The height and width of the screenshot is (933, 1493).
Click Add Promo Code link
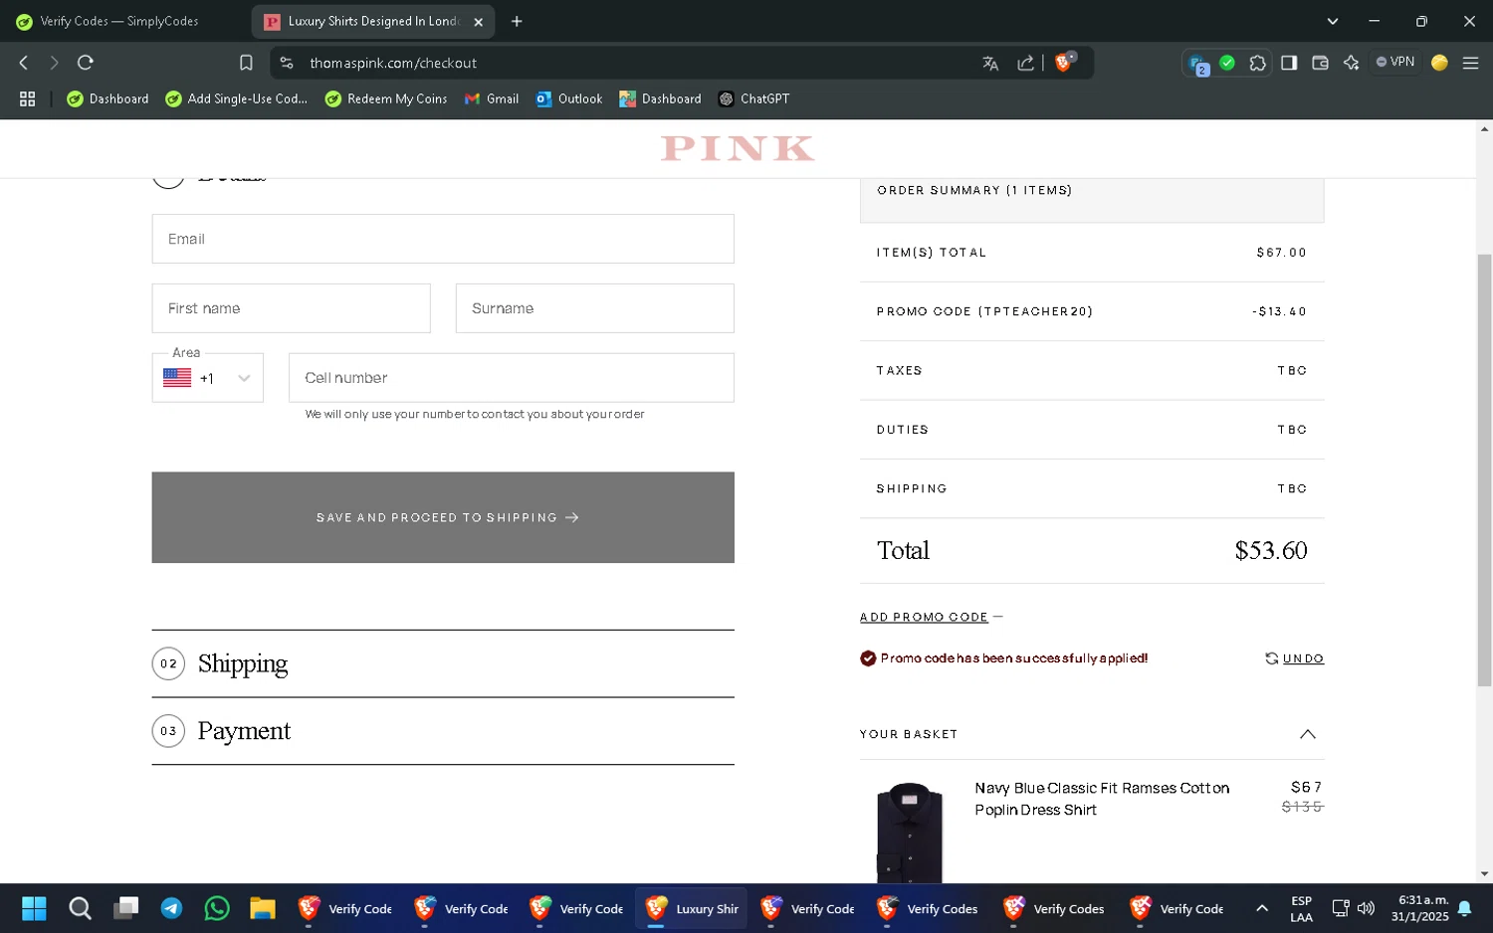pos(924,617)
